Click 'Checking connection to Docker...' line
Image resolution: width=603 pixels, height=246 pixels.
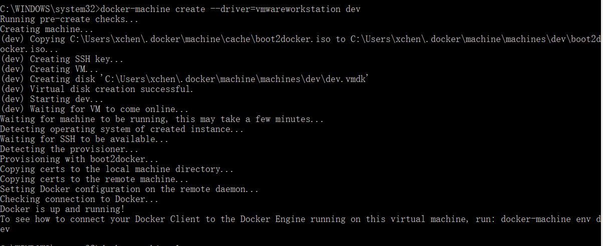point(79,199)
